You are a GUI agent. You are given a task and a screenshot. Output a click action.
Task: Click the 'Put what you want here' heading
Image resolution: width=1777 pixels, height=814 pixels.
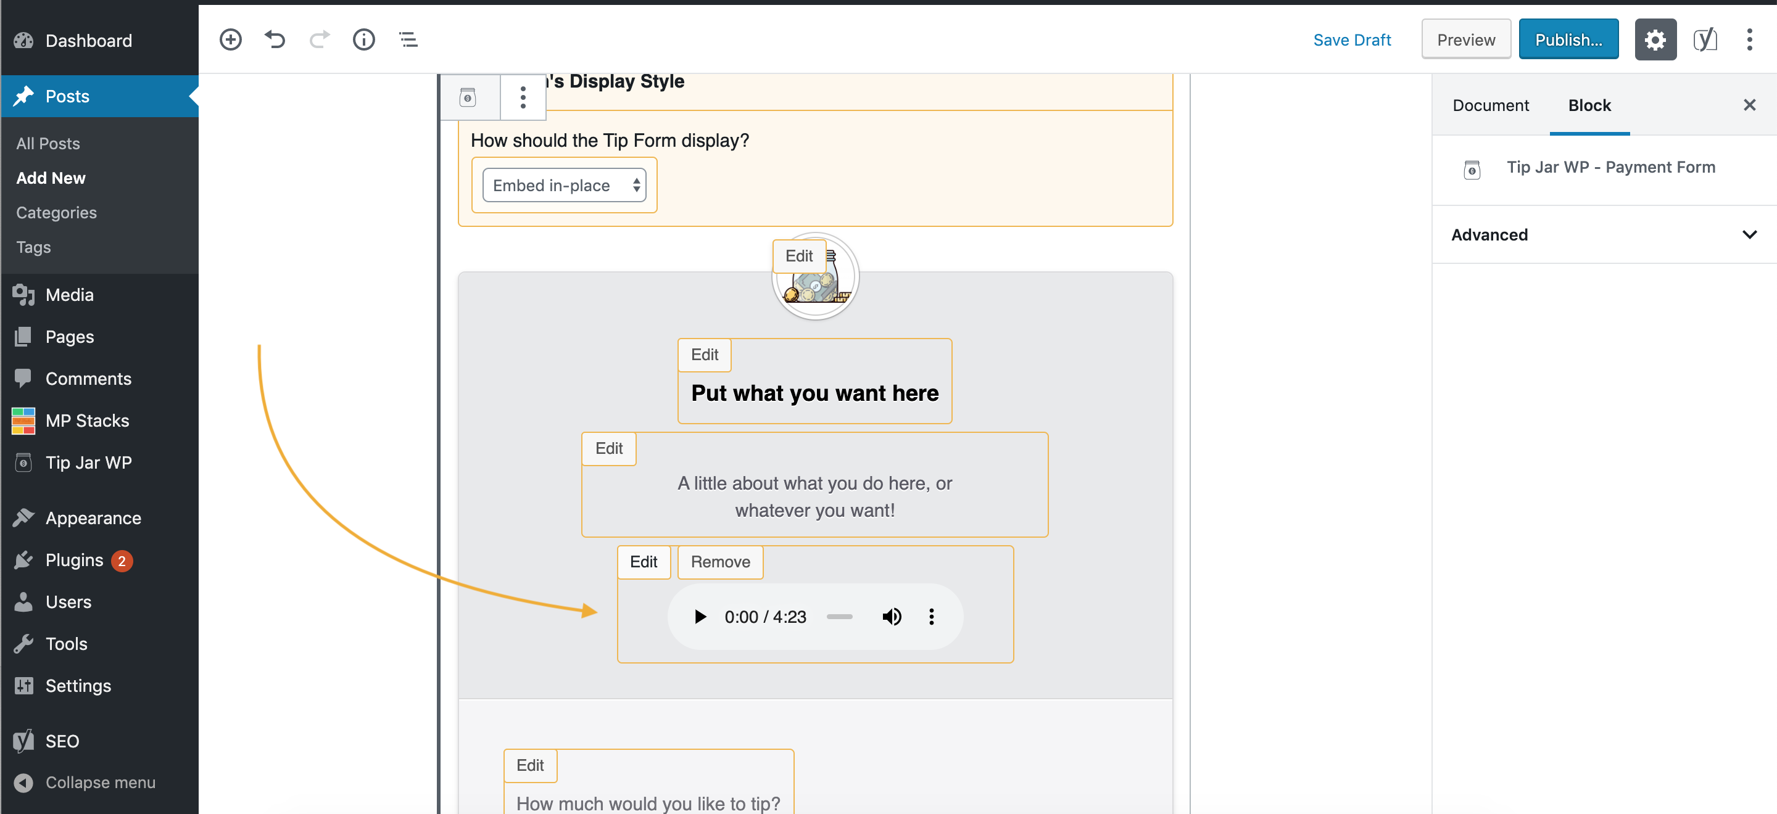tap(814, 393)
